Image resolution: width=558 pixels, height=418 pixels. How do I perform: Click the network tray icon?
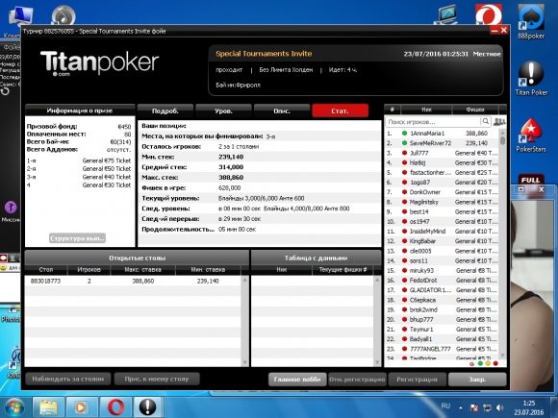pyautogui.click(x=487, y=407)
